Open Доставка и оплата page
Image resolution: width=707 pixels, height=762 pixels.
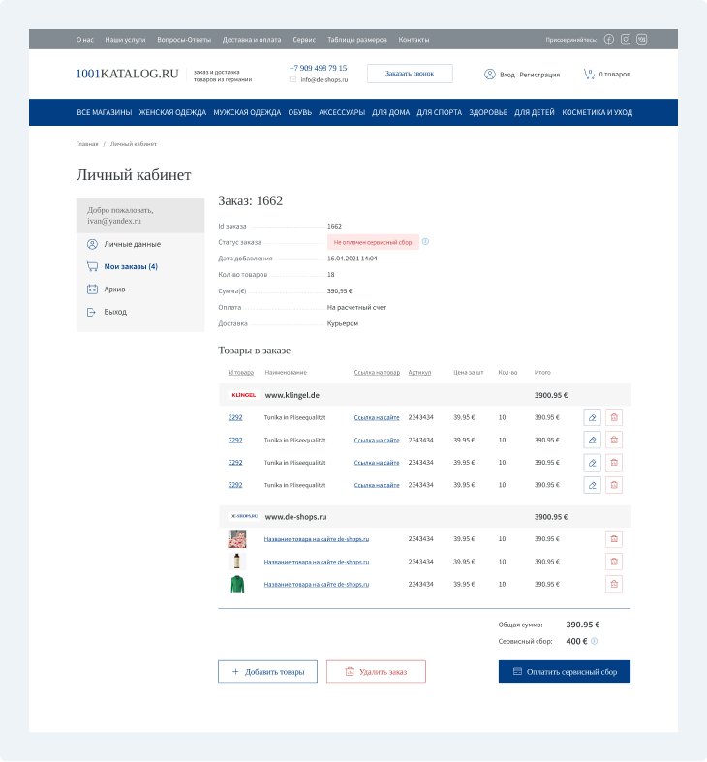tap(252, 40)
